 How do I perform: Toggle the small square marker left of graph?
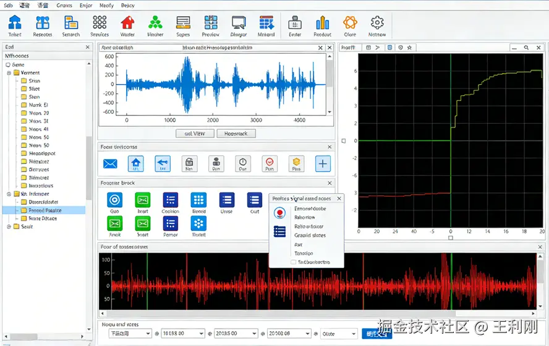pos(344,141)
